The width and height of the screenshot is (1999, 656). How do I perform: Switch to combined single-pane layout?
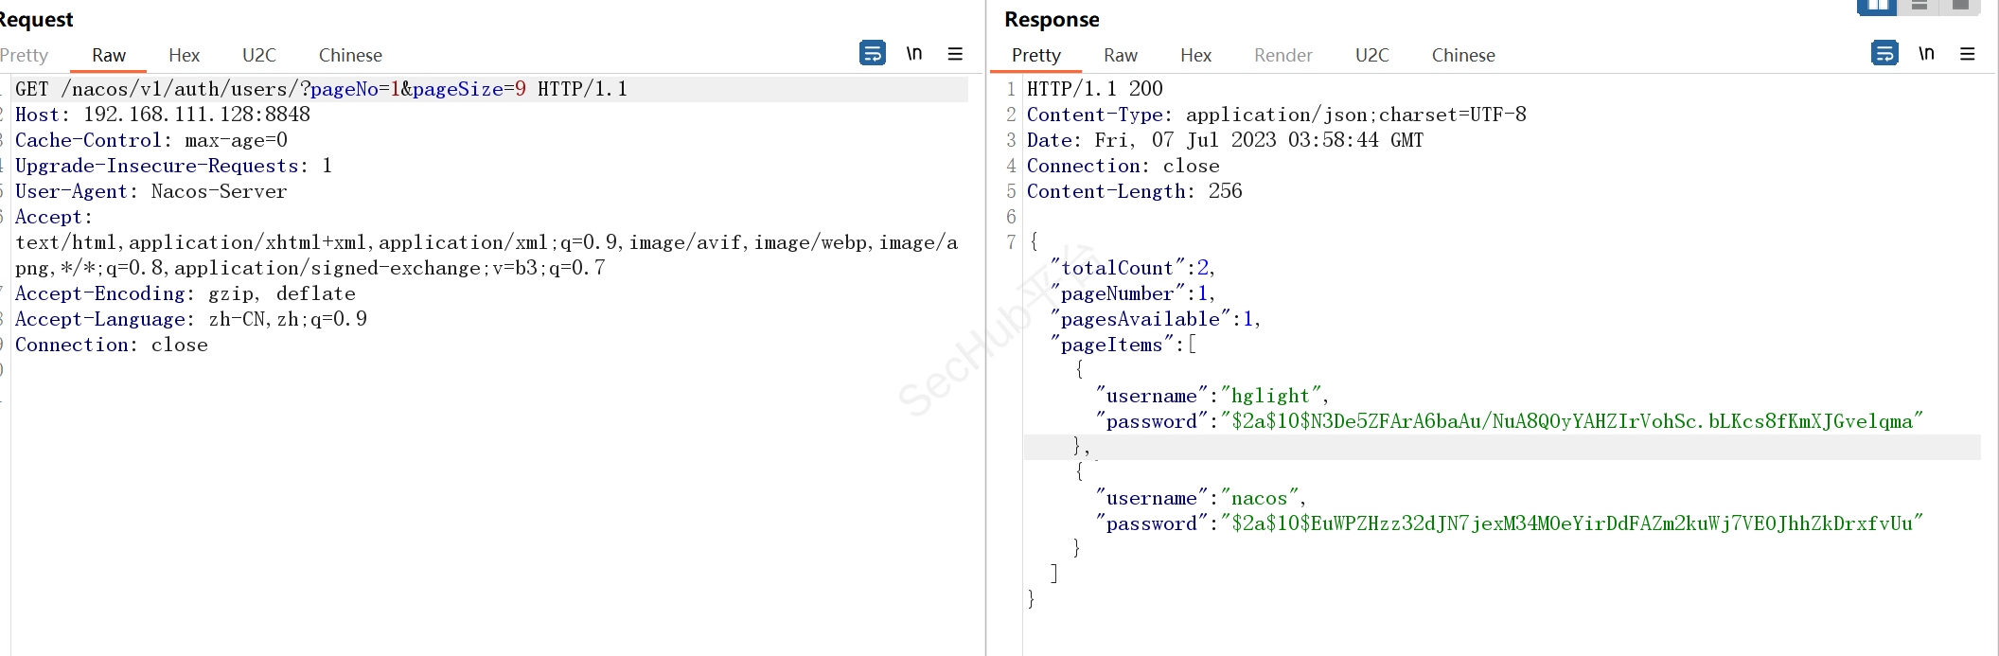(1960, 7)
